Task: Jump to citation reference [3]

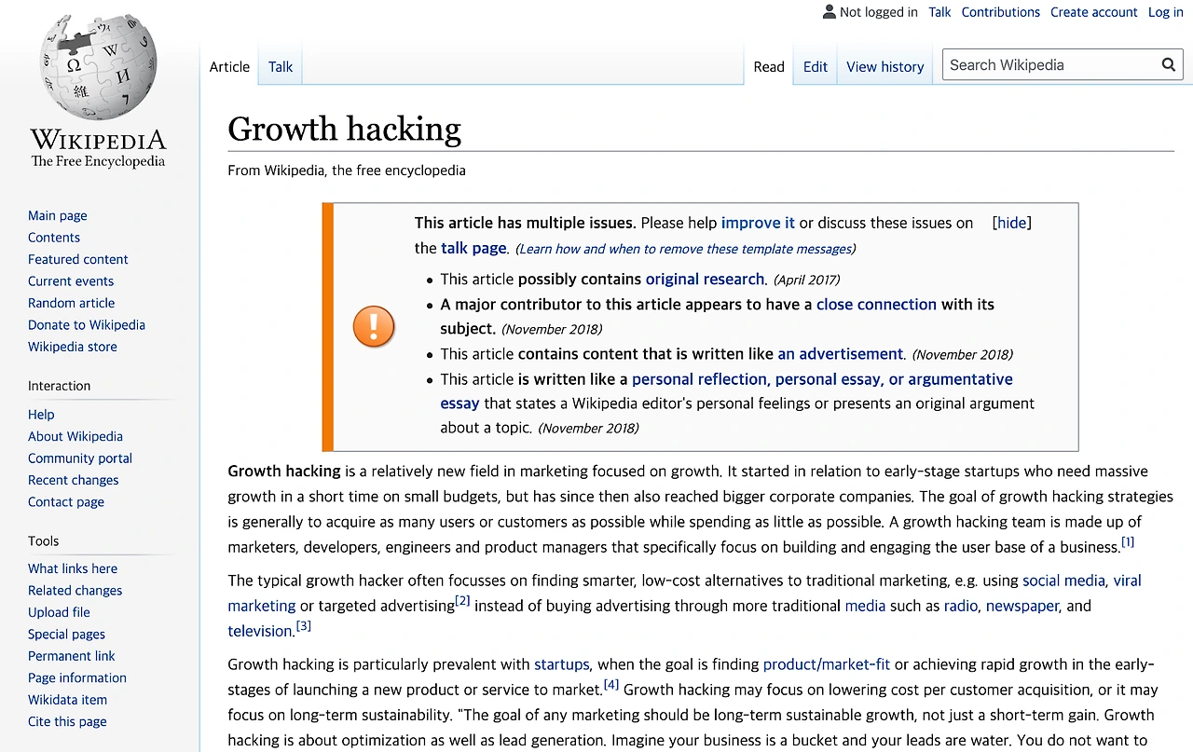Action: (x=303, y=626)
